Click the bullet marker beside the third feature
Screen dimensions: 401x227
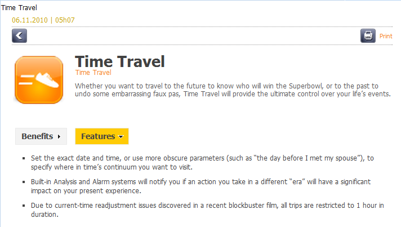(24, 206)
